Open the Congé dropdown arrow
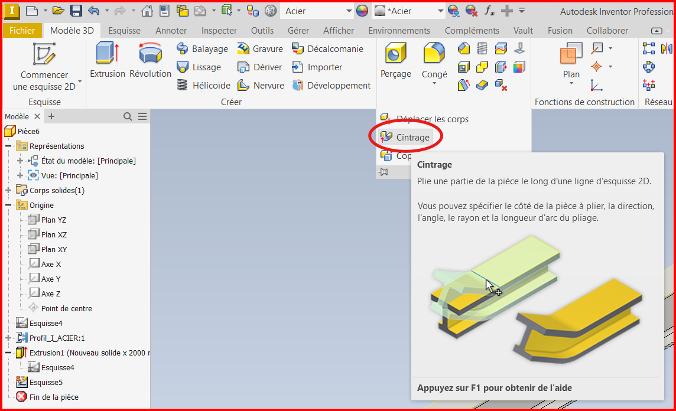676x411 pixels. click(x=434, y=84)
